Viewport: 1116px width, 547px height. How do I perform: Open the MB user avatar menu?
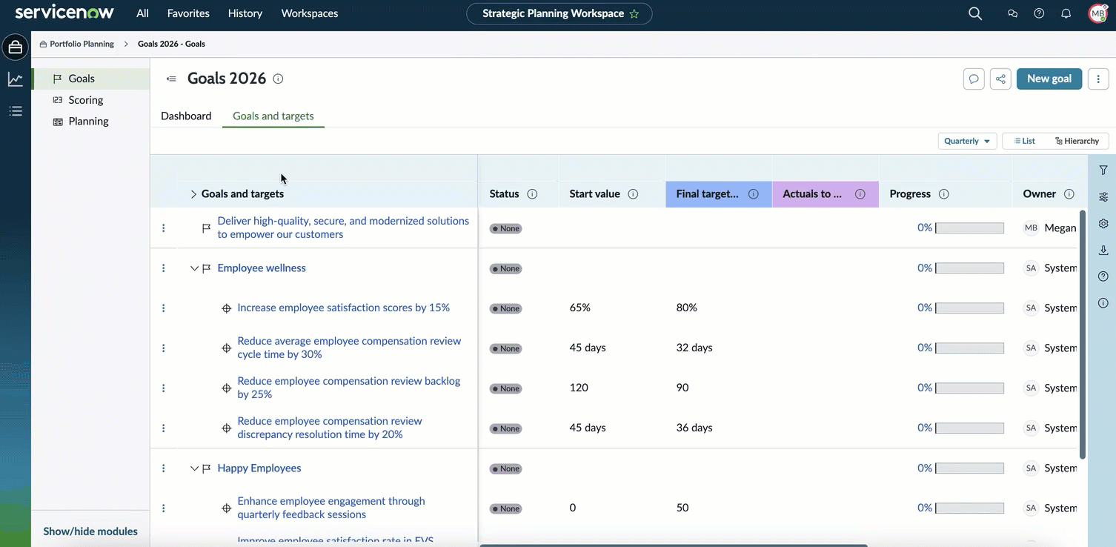1097,13
